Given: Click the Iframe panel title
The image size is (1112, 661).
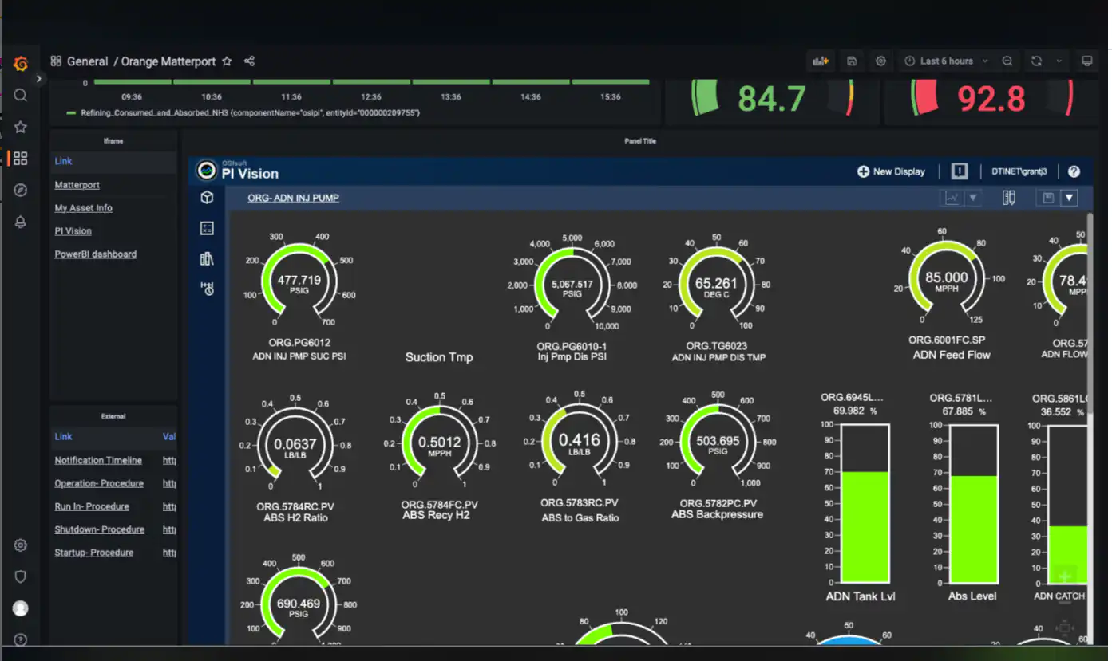Looking at the screenshot, I should click(113, 141).
